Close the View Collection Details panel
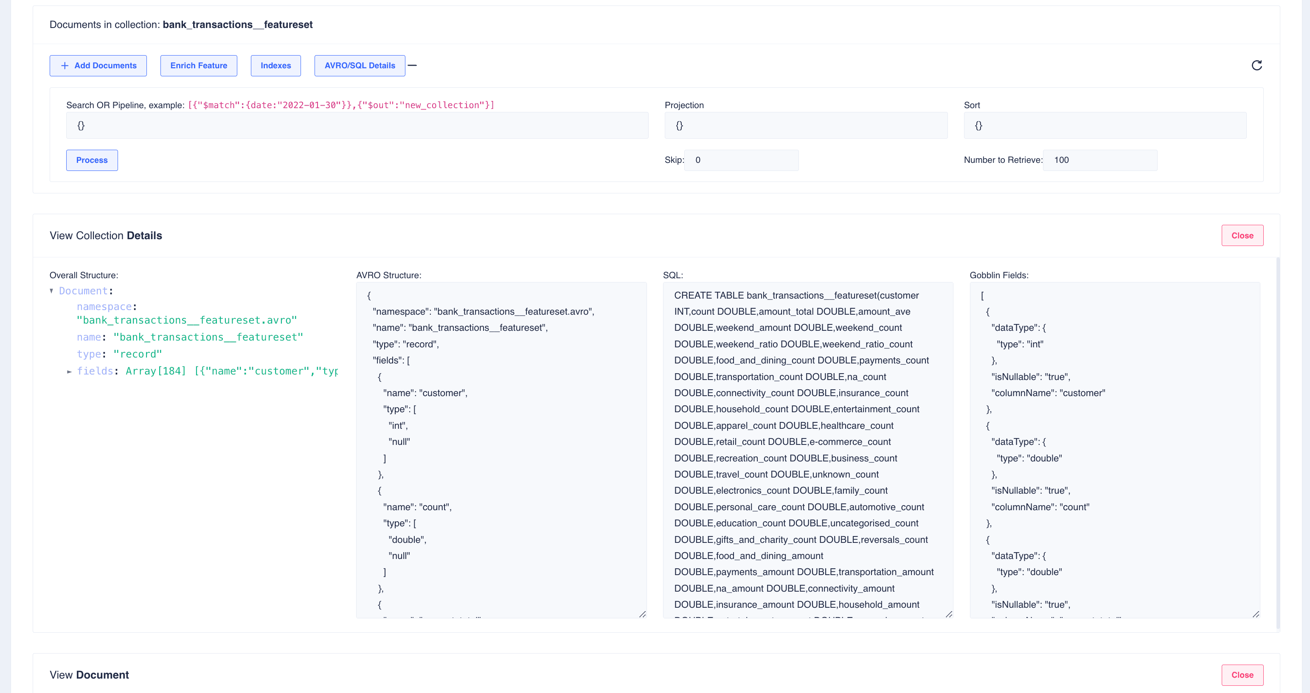The image size is (1310, 693). [1242, 235]
